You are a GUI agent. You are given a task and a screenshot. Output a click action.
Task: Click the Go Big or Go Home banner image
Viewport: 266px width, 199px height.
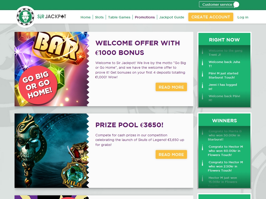pyautogui.click(x=52, y=69)
